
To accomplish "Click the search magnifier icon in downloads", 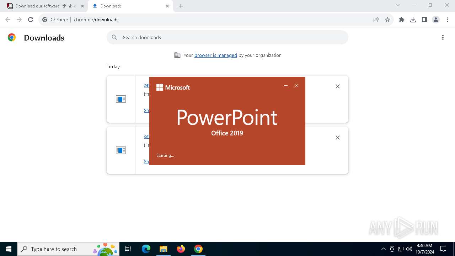I will click(x=114, y=37).
